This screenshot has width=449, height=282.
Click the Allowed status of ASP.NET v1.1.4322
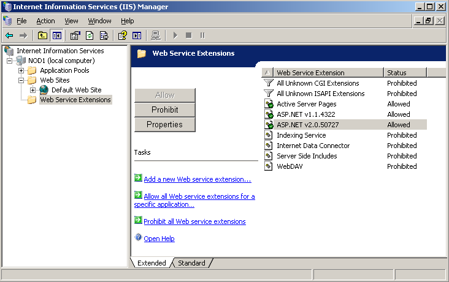[x=399, y=114]
